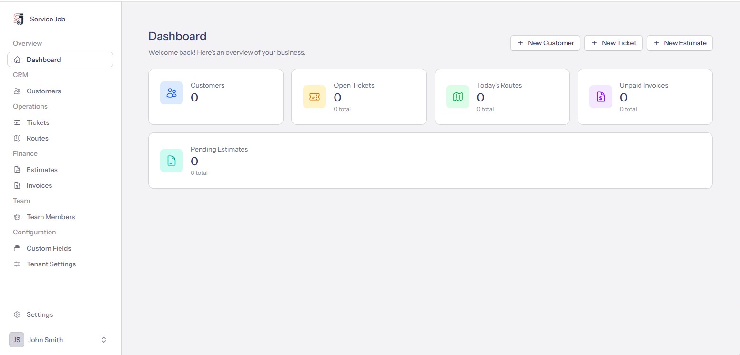Click the Settings gear icon

pyautogui.click(x=17, y=314)
